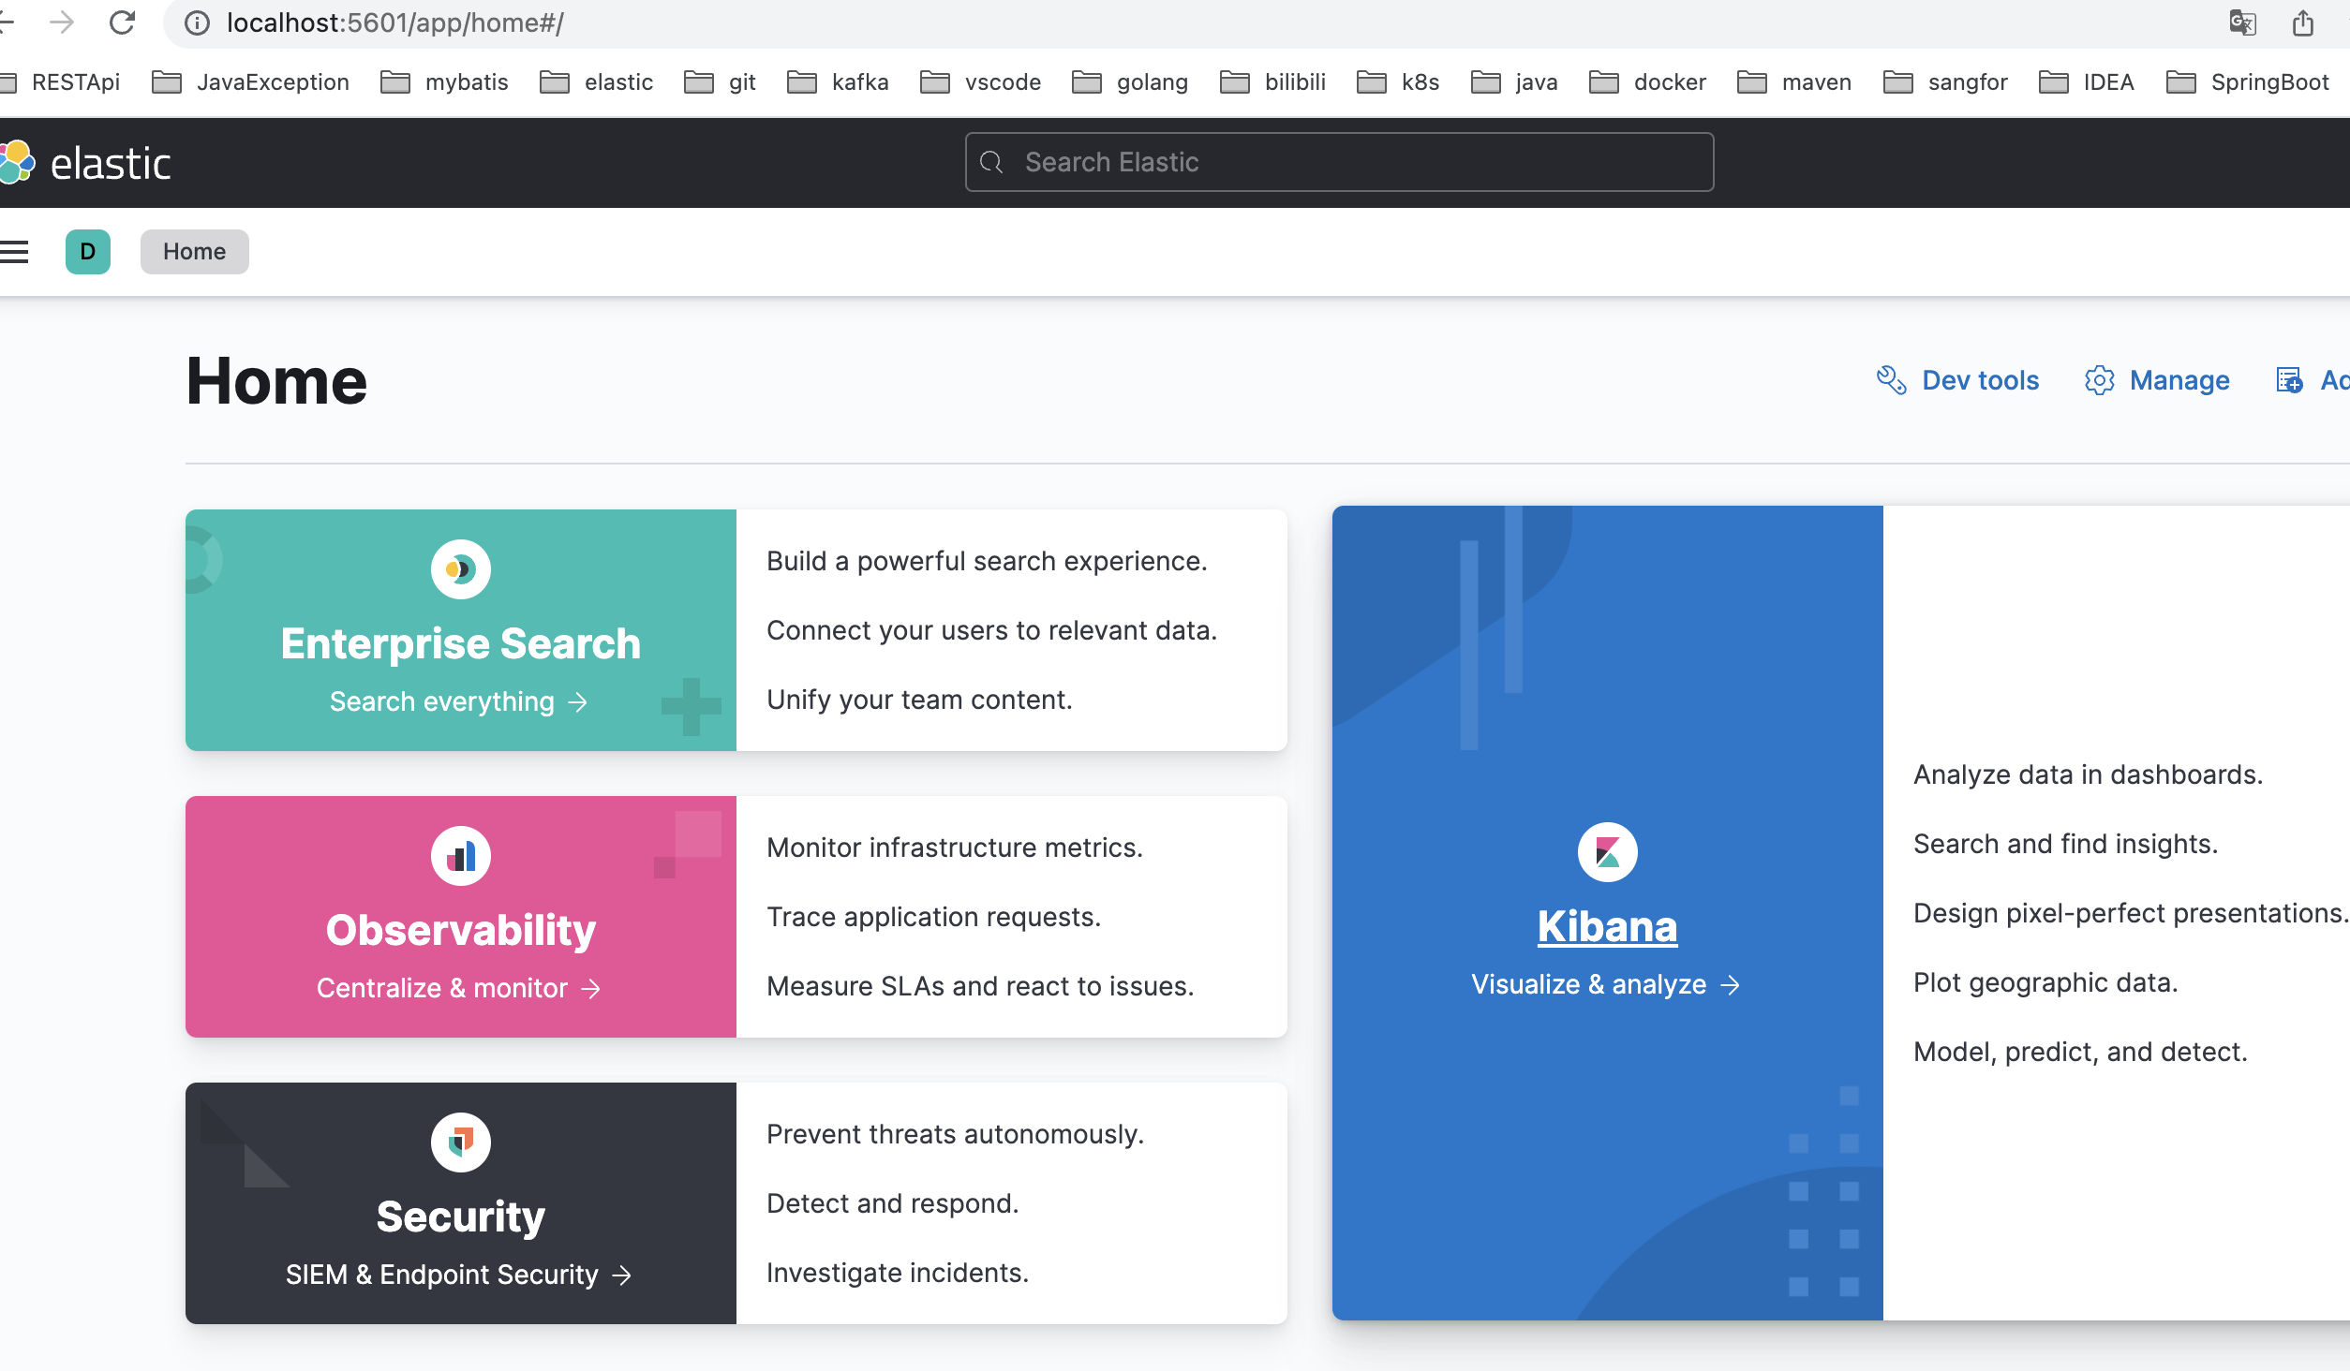This screenshot has width=2350, height=1371.
Task: Open the D space selector avatar
Action: coord(87,251)
